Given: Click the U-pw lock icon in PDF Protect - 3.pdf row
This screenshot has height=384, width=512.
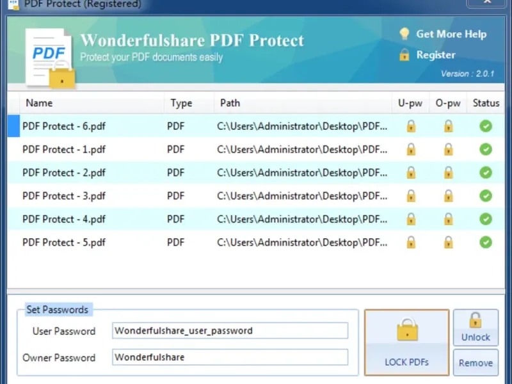Looking at the screenshot, I should click(x=411, y=196).
